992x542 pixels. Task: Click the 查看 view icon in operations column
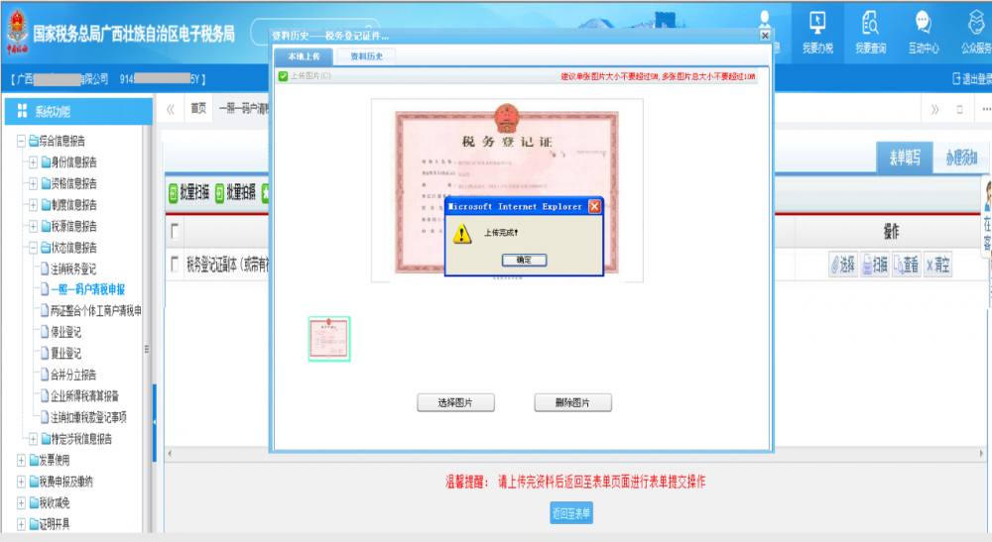pos(898,265)
